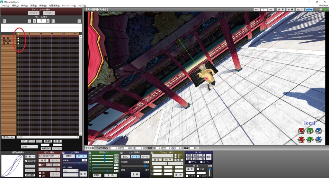Toggle 自動設定 checkbox in interpolation panel
Viewport: 329px width, 178px height.
26,161
